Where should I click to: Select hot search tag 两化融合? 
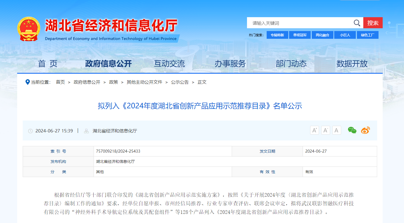tap(322, 35)
